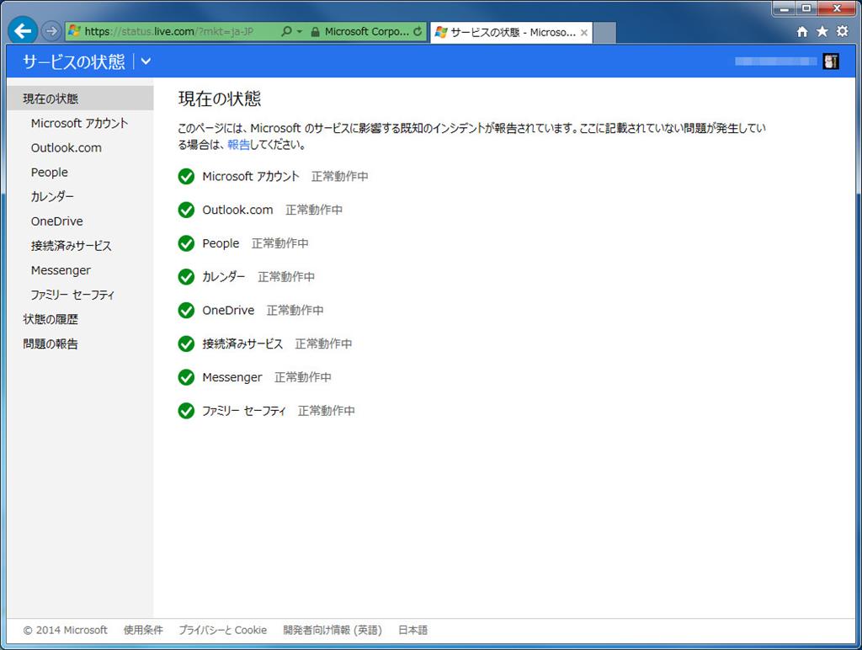The width and height of the screenshot is (862, 650).
Task: Click ファミリー セーフティ in the status list
Action: pos(243,412)
